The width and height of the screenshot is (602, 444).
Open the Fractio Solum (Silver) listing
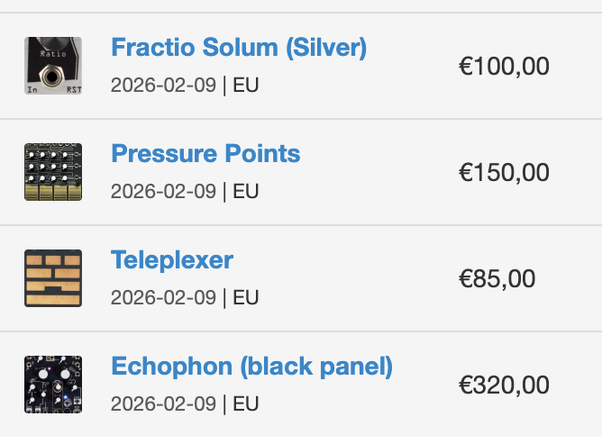click(x=239, y=48)
